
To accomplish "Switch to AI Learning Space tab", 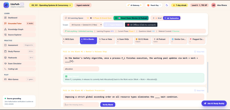I will coord(74,18).
